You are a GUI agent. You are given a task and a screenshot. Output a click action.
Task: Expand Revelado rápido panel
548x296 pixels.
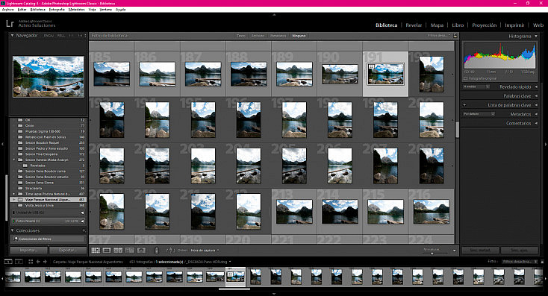(x=536, y=86)
